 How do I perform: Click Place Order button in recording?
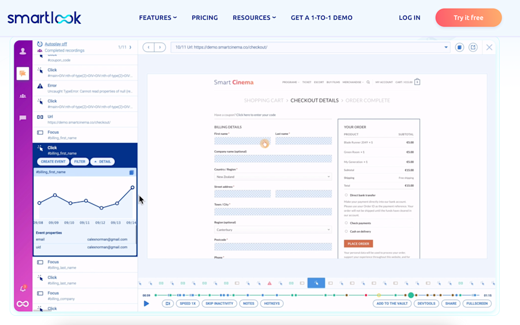pos(358,243)
